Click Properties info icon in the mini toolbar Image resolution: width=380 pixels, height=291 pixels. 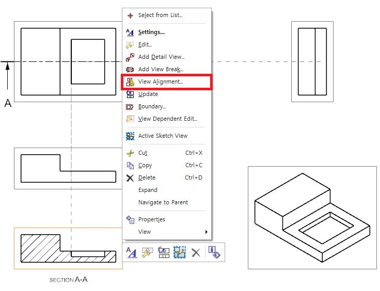tap(214, 252)
